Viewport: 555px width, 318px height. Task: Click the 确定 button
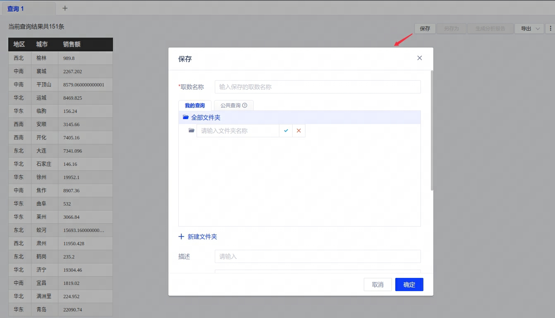pos(409,285)
